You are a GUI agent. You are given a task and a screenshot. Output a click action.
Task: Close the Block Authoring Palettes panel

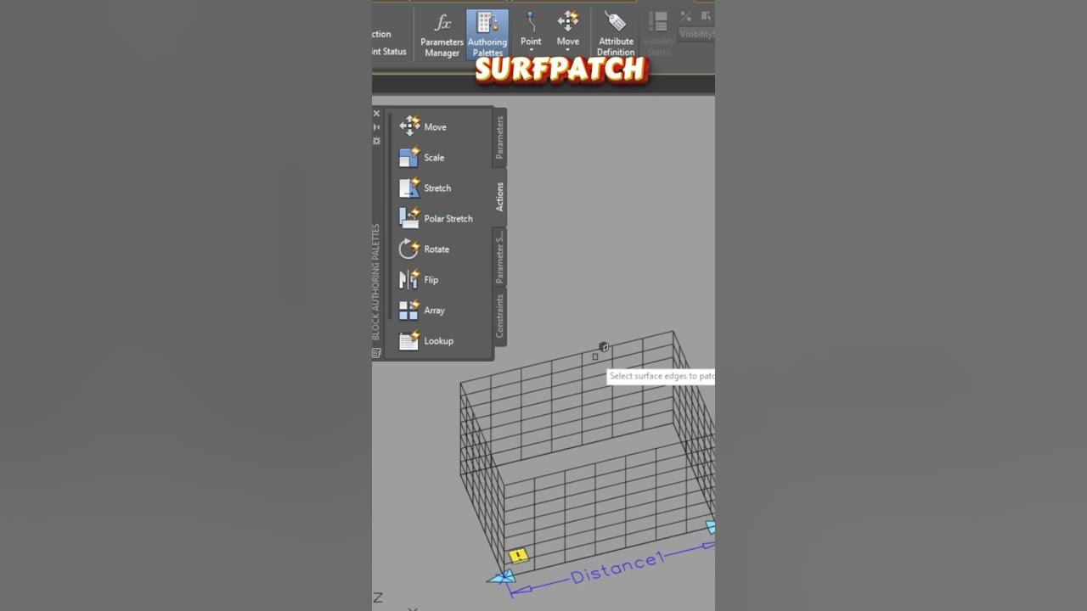(376, 113)
